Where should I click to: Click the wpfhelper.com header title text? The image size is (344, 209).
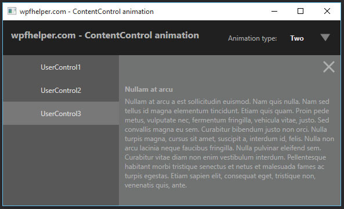105,35
